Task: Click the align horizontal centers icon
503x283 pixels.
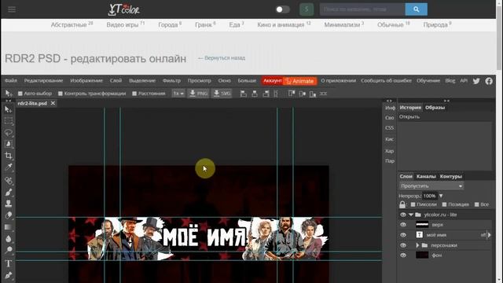Action: click(255, 94)
